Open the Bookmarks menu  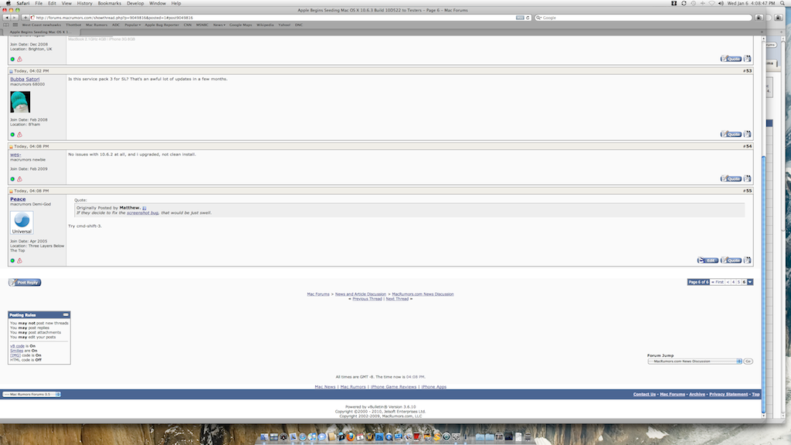(x=110, y=3)
